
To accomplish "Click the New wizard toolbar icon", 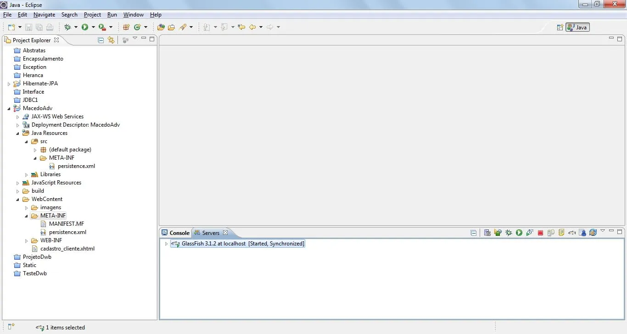I will [11, 28].
